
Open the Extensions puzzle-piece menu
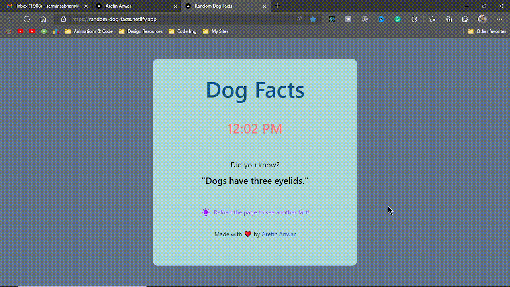click(414, 19)
